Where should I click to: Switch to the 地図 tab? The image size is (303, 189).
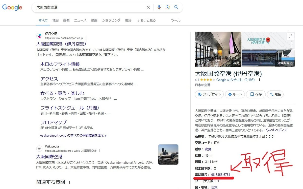[56, 20]
